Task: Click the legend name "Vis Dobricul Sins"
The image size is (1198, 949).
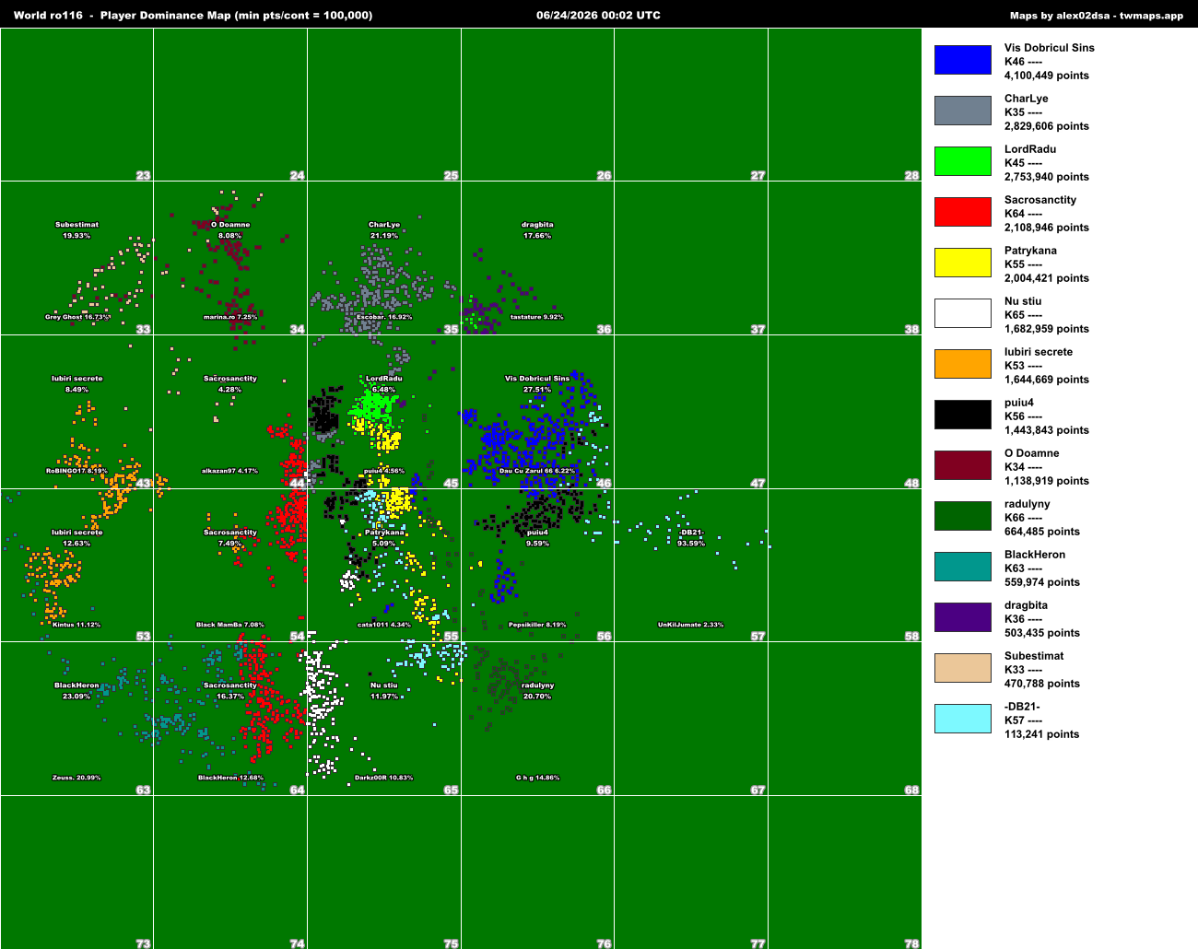Action: coord(1050,48)
